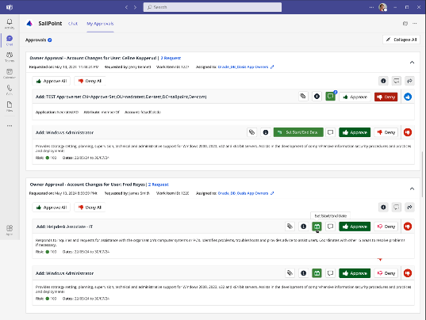This screenshot has width=426, height=320.
Task: Click the search box in title bar
Action: pyautogui.click(x=212, y=7)
